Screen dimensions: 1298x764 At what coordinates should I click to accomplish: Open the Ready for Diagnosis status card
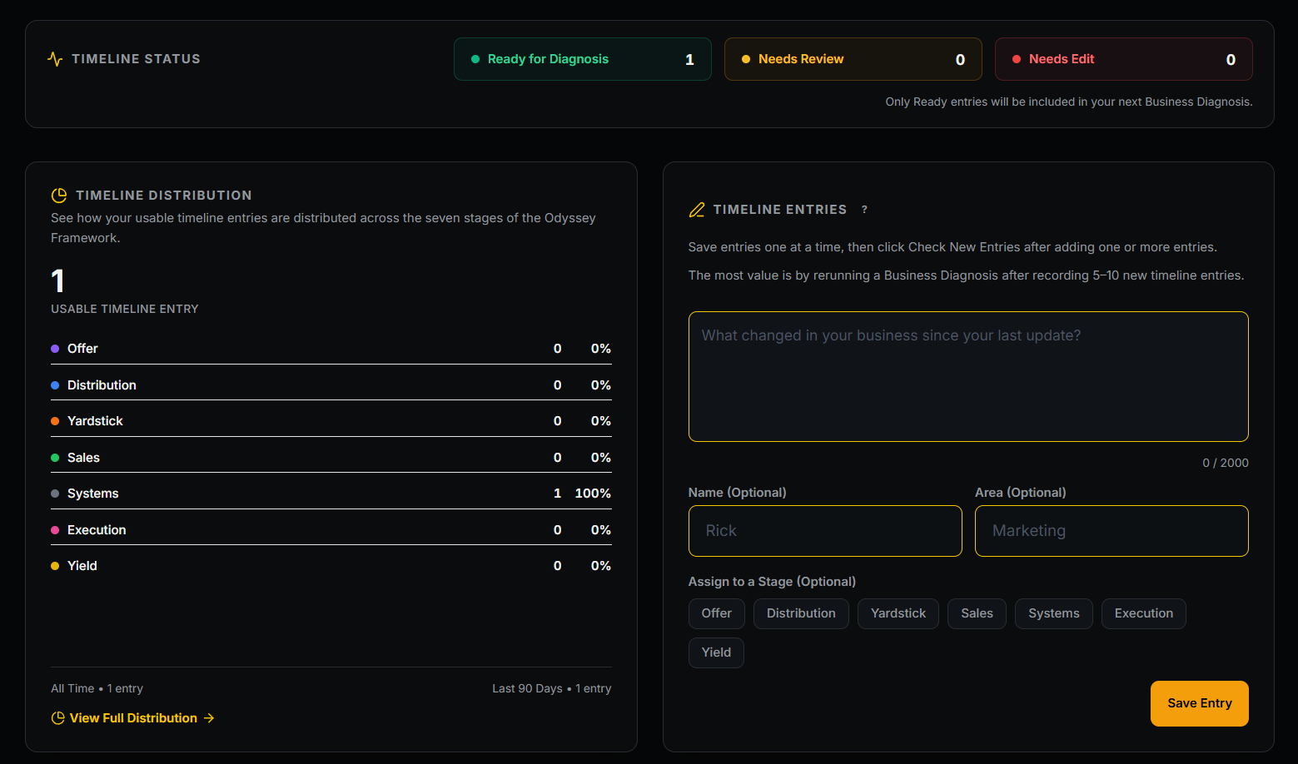(583, 59)
